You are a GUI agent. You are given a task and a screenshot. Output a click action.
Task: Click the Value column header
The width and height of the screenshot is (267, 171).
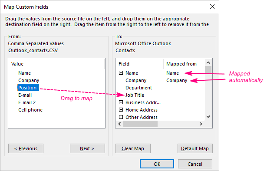pyautogui.click(x=56, y=64)
